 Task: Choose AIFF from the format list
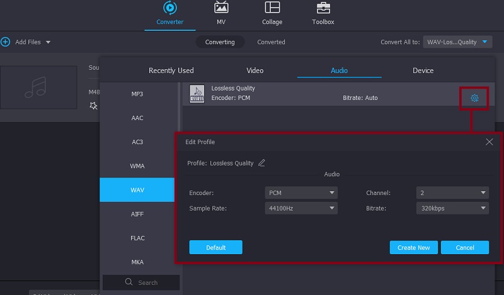pos(137,214)
